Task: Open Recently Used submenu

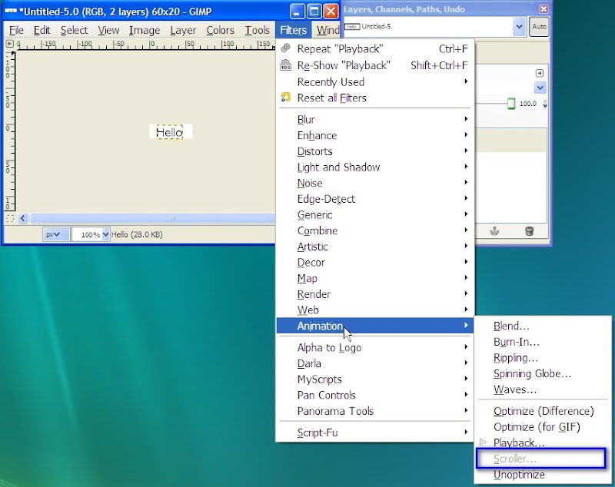Action: coord(375,81)
